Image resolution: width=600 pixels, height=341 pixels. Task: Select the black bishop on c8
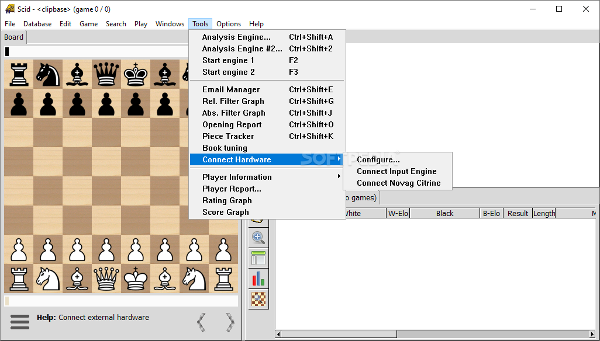(77, 74)
